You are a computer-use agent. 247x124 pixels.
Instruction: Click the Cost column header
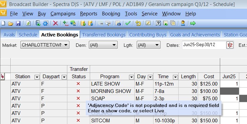click(209, 77)
